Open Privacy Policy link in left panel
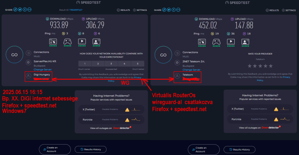 [138, 77]
